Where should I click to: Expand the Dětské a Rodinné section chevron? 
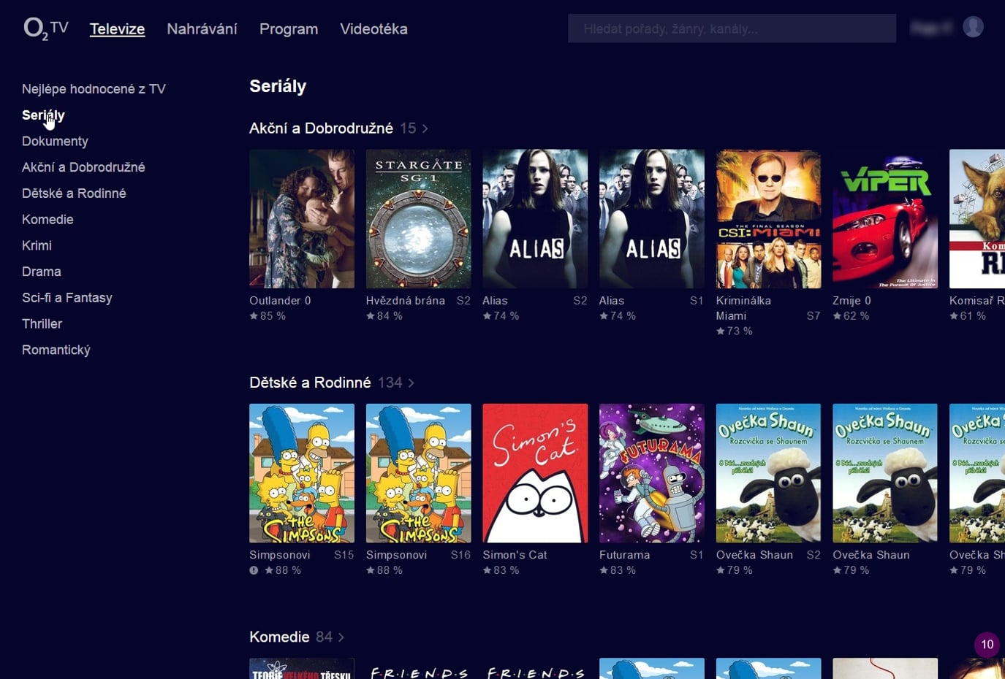tap(411, 383)
